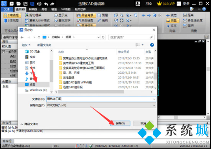Image resolution: width=211 pixels, height=149 pixels.
Task: Click the 文件名 input field
Action: point(101,99)
